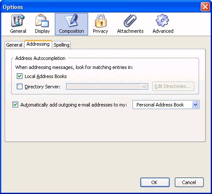The height and width of the screenshot is (194, 212).
Task: Select the Addressing sub-tab
Action: 38,44
